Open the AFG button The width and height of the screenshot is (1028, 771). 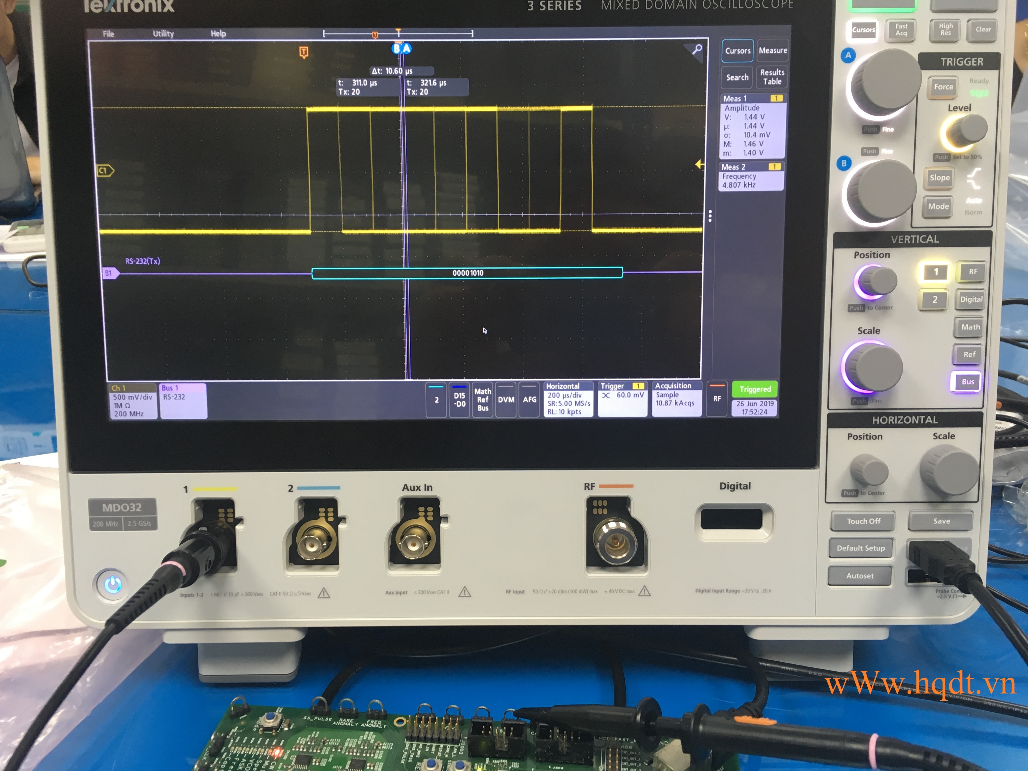click(x=529, y=400)
